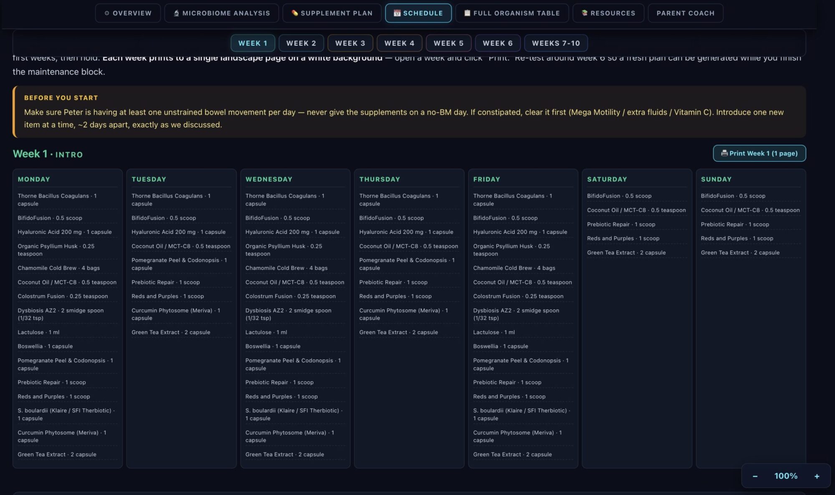Jump to Week 6 schedule

click(498, 43)
